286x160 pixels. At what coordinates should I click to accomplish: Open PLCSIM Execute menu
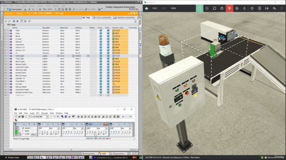pos(45,113)
